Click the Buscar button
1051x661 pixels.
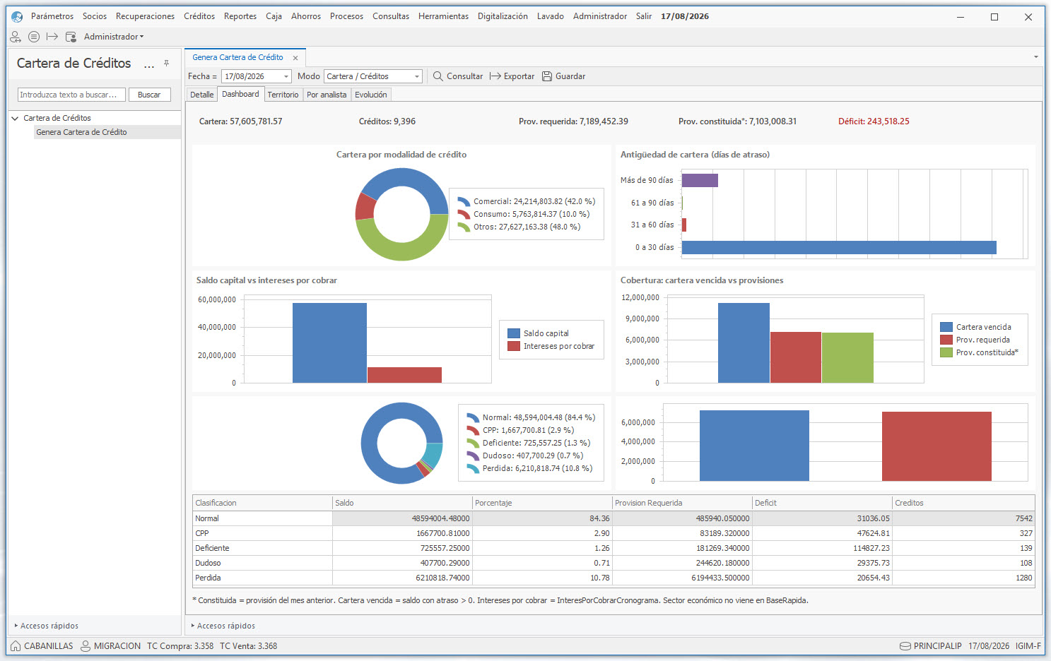pos(149,95)
